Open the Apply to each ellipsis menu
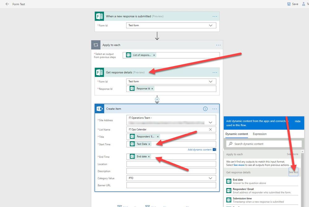This screenshot has width=309, height=207. [218, 45]
